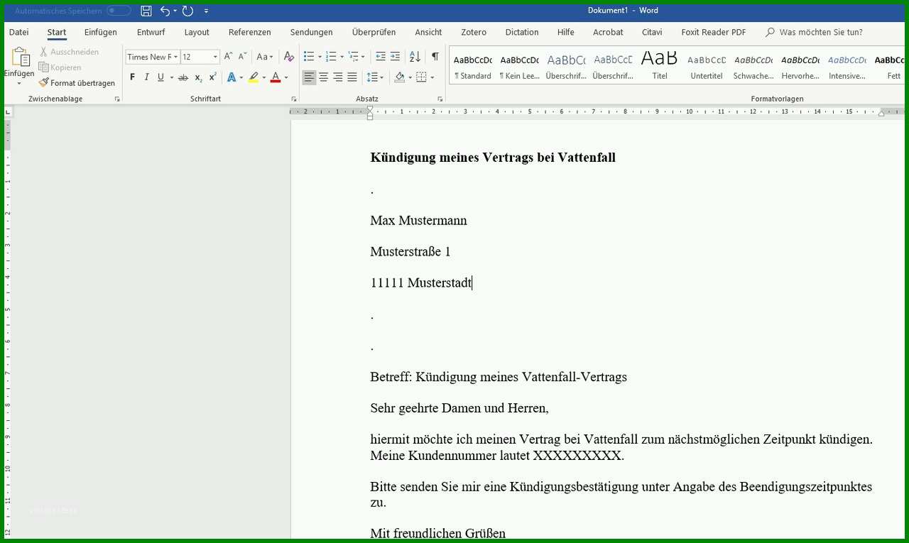Open the quick access toolbar customization arrow

pos(206,11)
